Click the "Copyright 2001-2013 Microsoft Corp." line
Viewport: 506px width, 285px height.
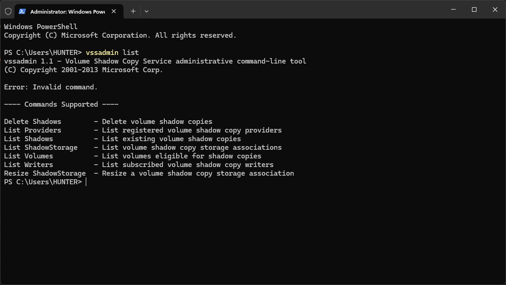[83, 70]
